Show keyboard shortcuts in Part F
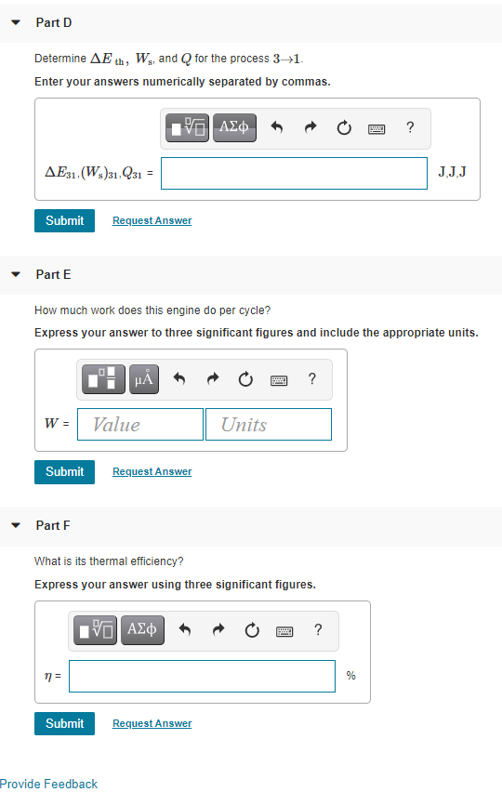 [x=284, y=631]
